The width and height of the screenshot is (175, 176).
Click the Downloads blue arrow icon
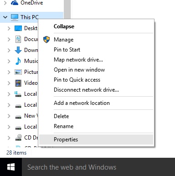pos(18,50)
